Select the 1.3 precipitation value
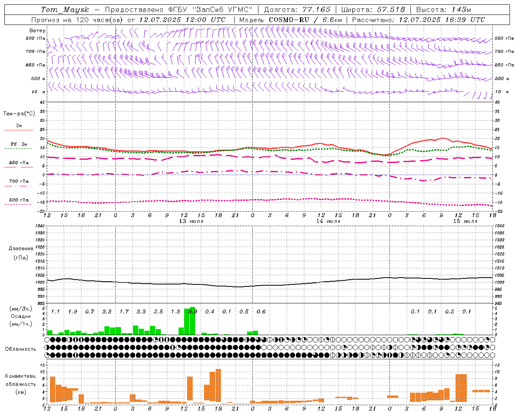This screenshot has width=516, height=412. point(175,311)
